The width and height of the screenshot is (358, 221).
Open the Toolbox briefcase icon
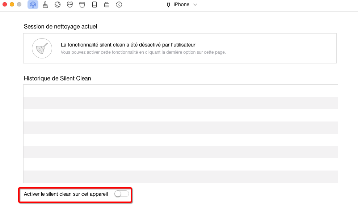pyautogui.click(x=107, y=5)
